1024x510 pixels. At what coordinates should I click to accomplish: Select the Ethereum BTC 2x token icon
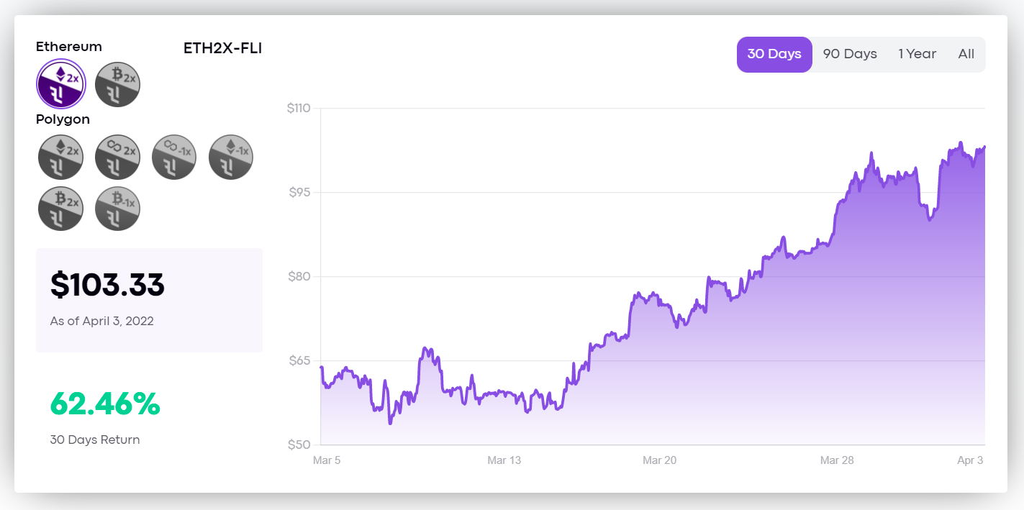tap(117, 84)
